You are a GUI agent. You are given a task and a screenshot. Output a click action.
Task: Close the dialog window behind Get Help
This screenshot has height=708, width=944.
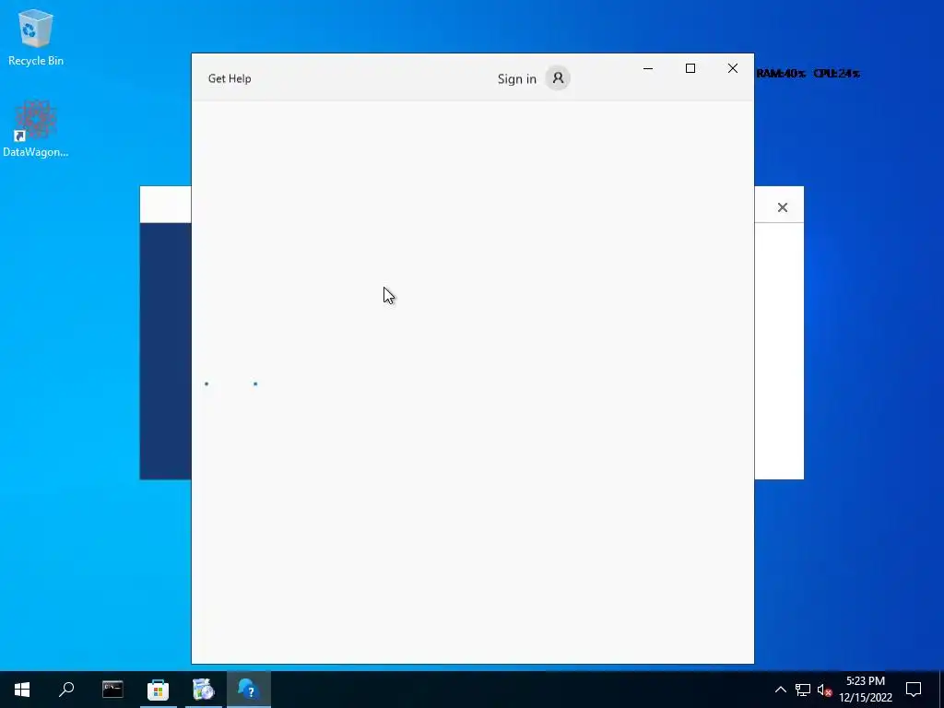pos(782,207)
